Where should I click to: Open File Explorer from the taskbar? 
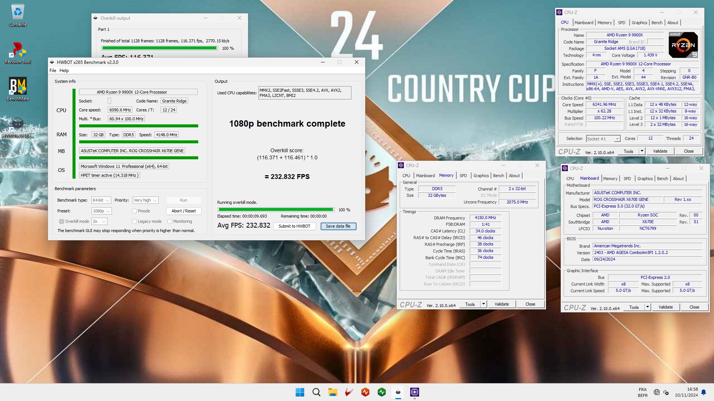pyautogui.click(x=332, y=392)
